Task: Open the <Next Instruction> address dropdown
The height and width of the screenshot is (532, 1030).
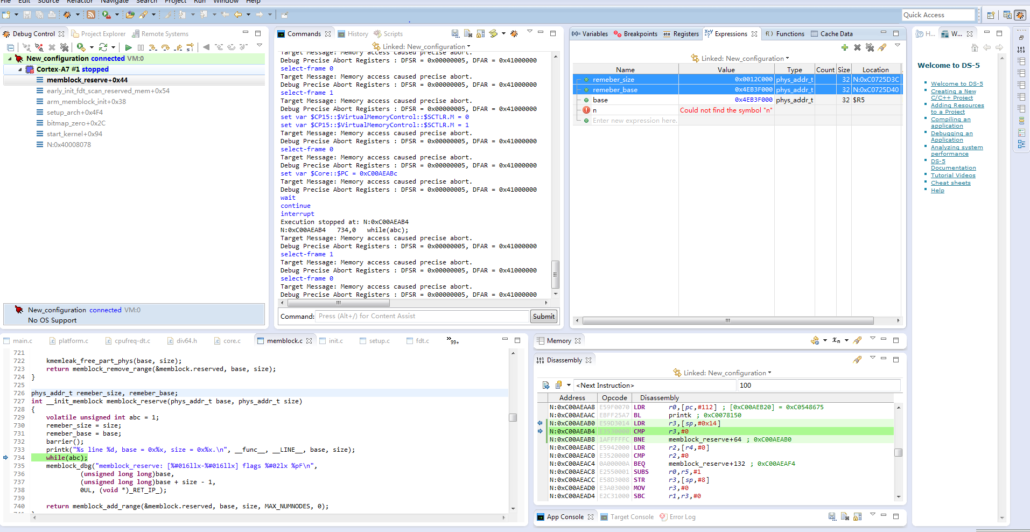Action: coord(569,385)
